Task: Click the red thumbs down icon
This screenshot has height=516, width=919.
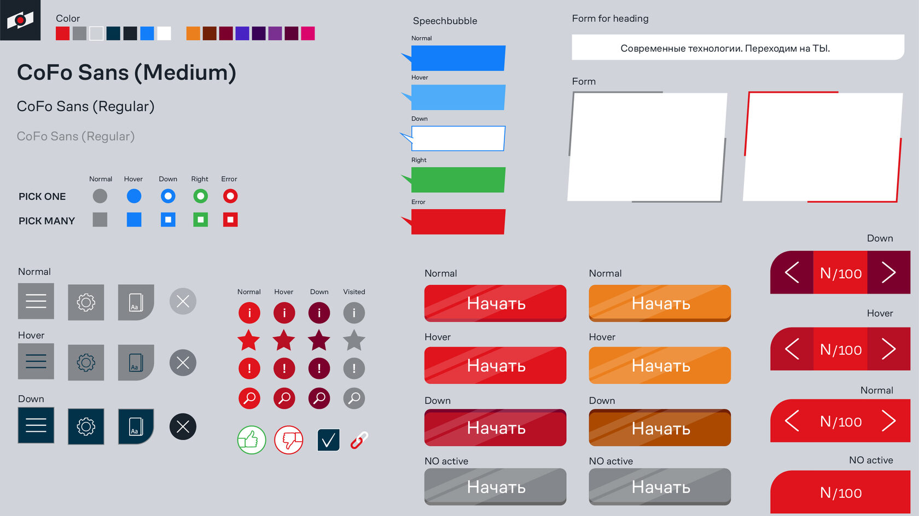Action: (x=289, y=440)
